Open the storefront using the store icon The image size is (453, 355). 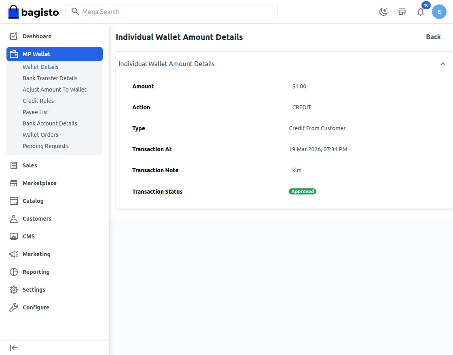click(402, 12)
